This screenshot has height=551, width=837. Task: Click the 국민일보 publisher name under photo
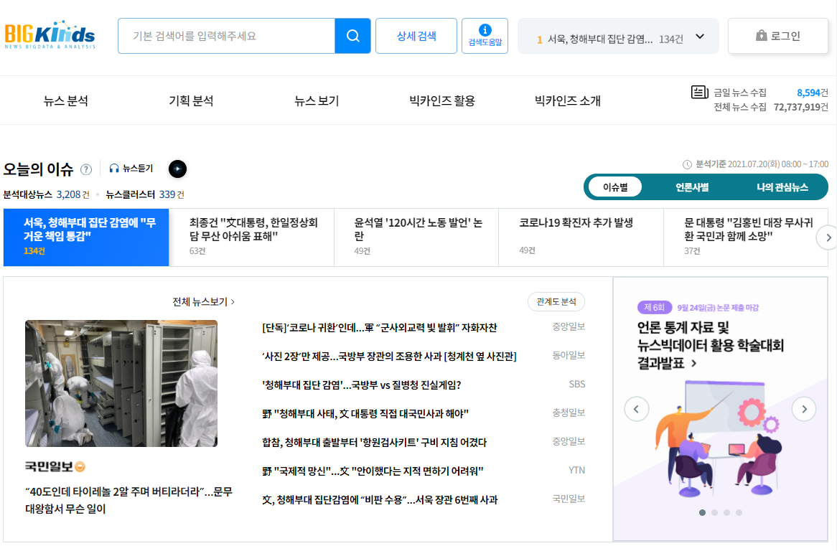click(x=49, y=467)
